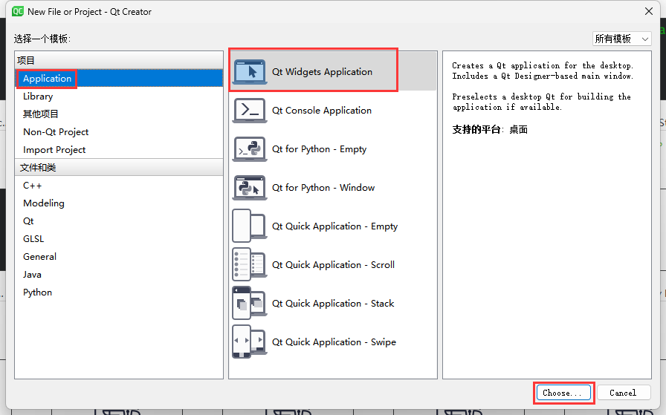Select the Qt Console Application terminal icon
The width and height of the screenshot is (666, 415).
click(249, 111)
